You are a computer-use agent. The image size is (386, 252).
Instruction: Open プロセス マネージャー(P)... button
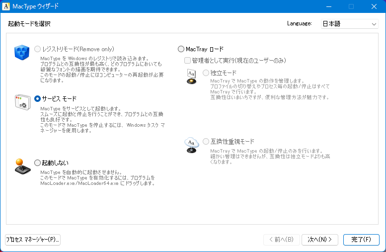click(x=33, y=240)
